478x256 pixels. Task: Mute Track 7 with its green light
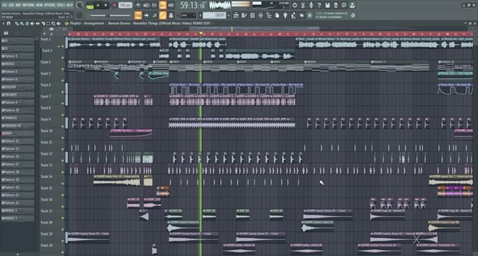tap(63, 103)
